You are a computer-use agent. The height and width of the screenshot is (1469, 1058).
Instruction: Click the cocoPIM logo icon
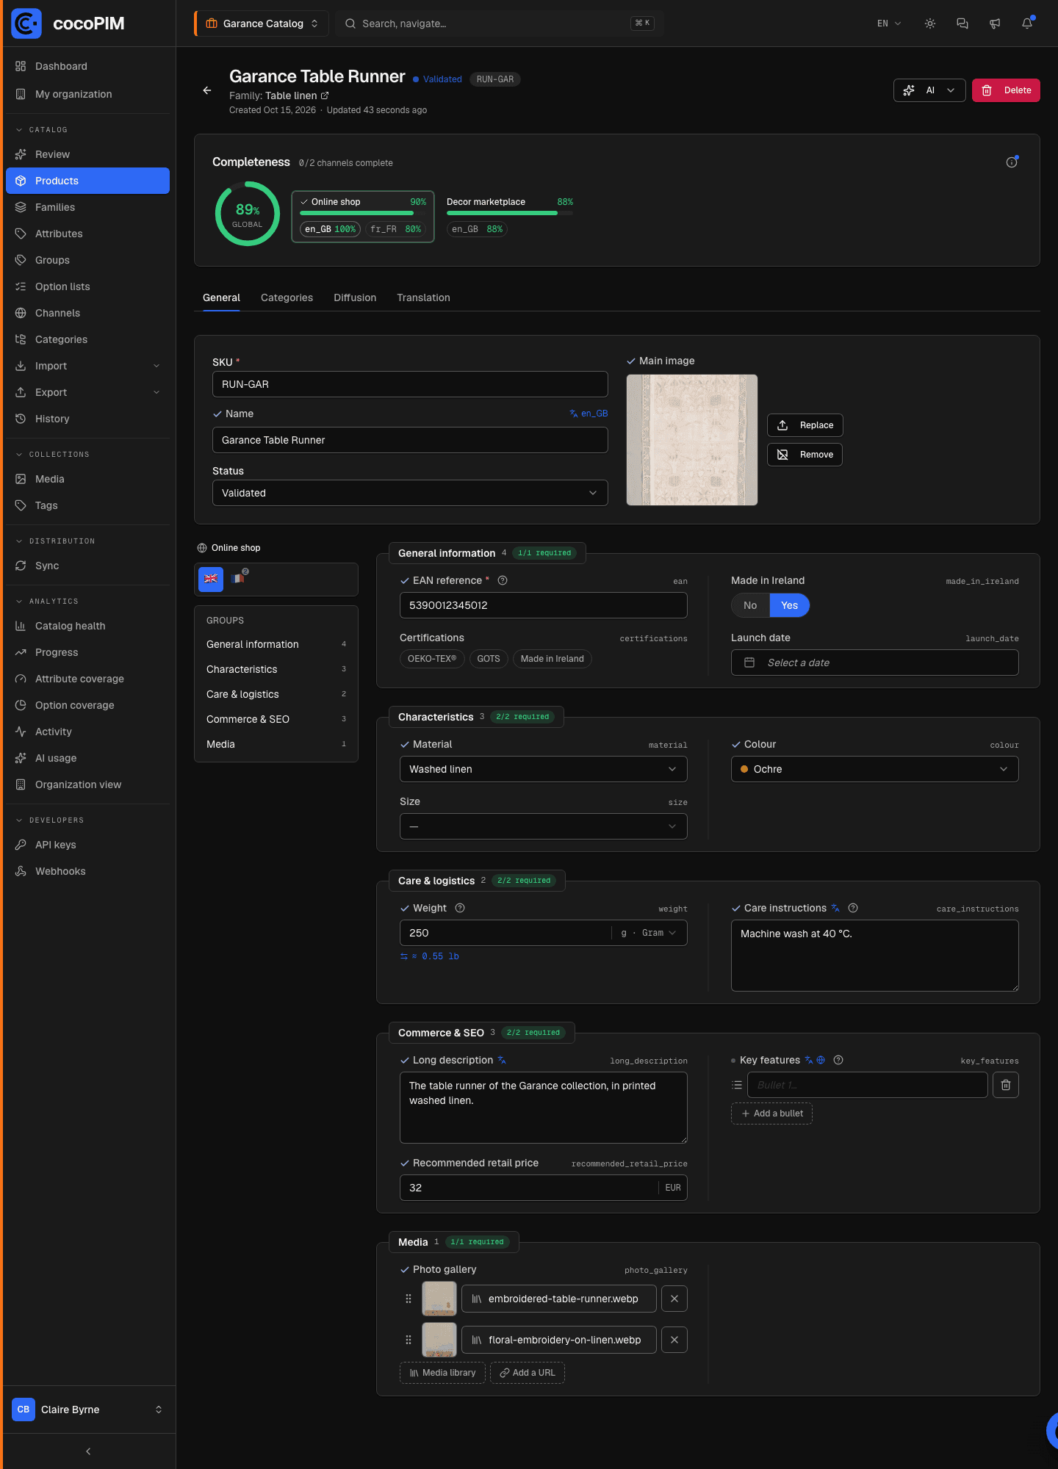tap(26, 24)
